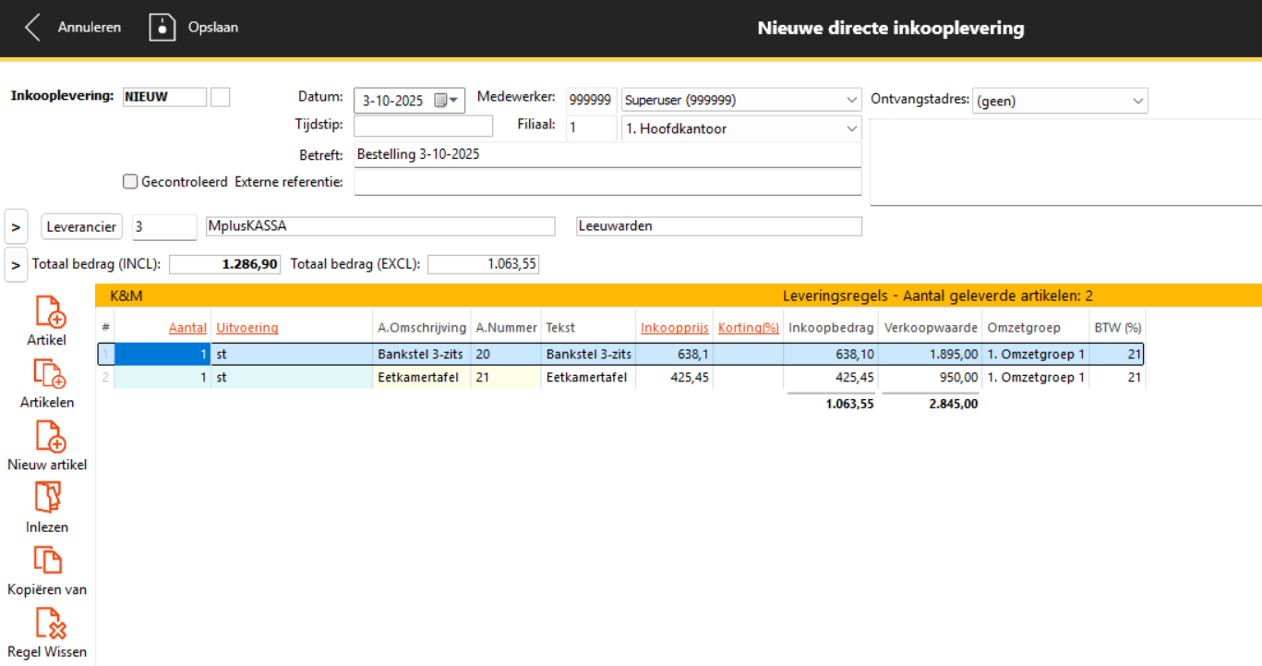Click the Regel Wissen delete icon
Viewport: 1262px width, 666px height.
50,623
